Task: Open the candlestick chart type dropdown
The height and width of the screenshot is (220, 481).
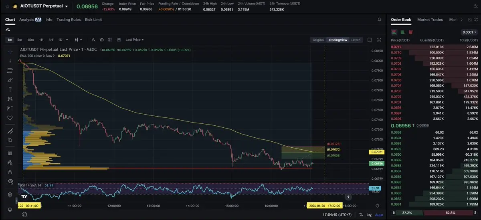Action: click(79, 40)
